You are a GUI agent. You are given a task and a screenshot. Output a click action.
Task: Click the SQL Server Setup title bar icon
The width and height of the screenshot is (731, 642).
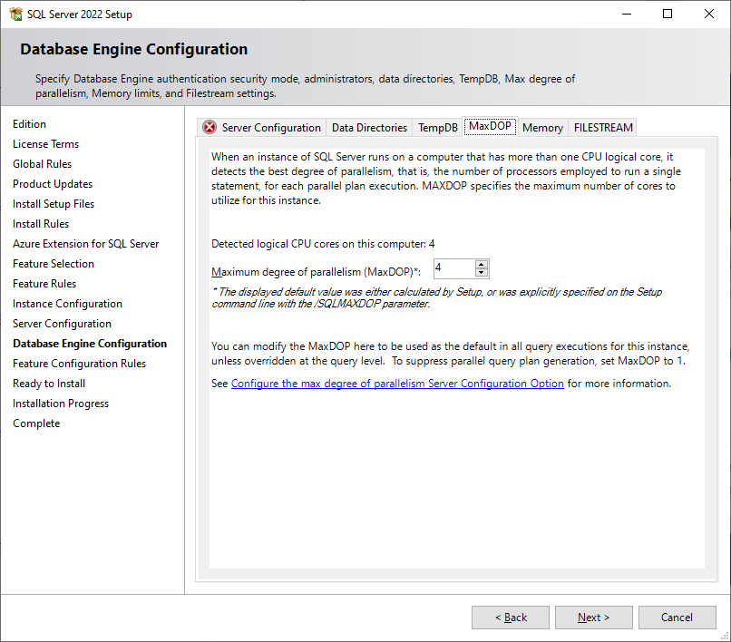15,15
